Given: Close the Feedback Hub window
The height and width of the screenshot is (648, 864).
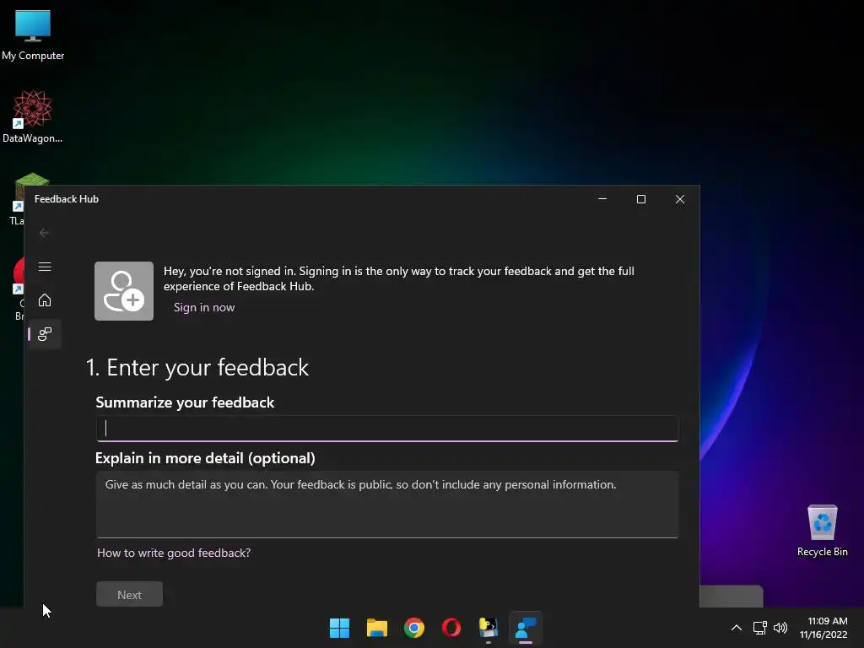Looking at the screenshot, I should [680, 199].
